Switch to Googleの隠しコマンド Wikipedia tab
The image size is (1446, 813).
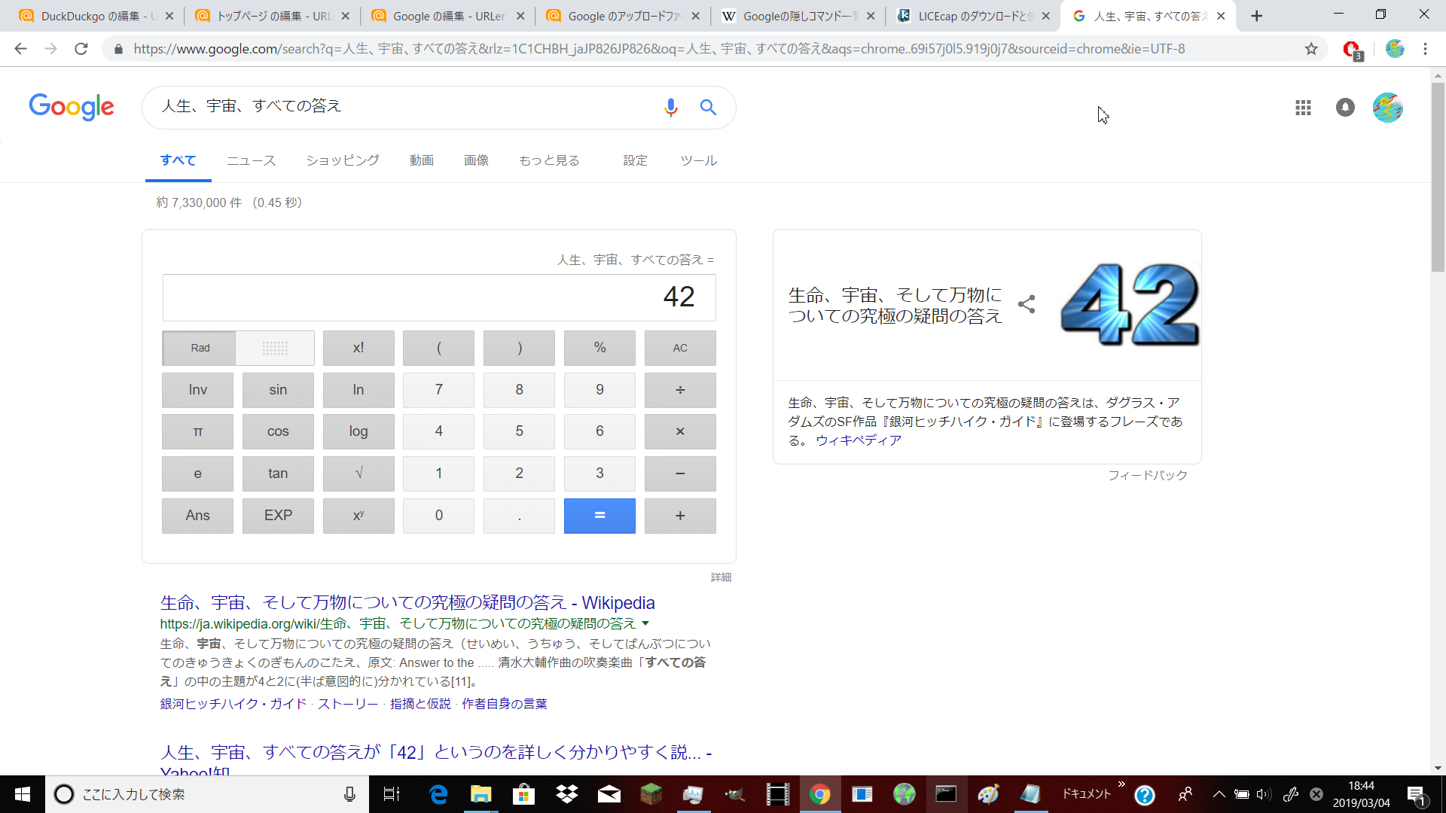pyautogui.click(x=798, y=16)
